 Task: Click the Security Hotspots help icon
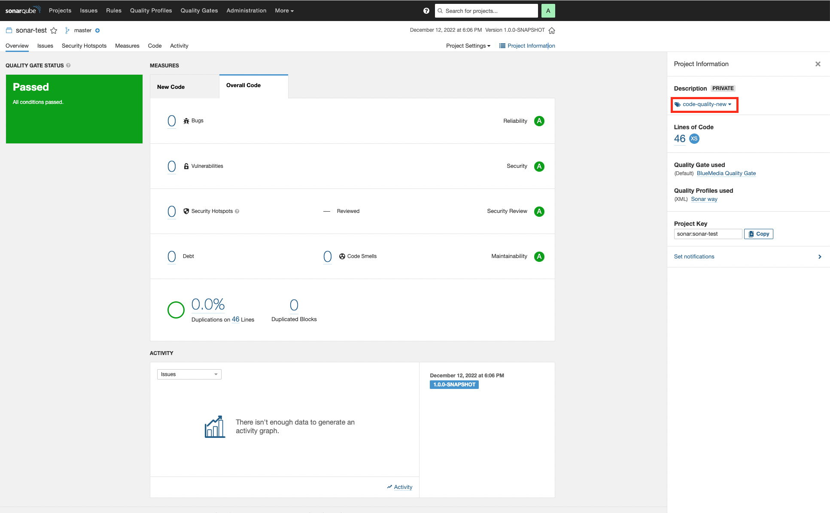[x=237, y=211]
